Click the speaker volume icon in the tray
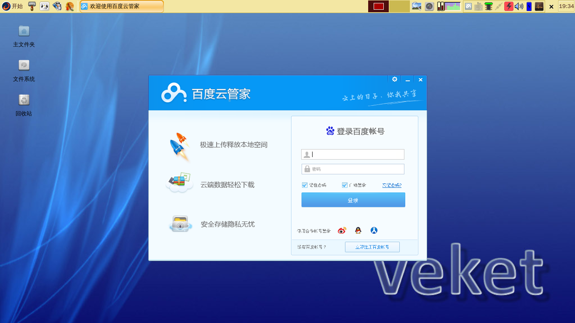The height and width of the screenshot is (323, 575). 519,6
